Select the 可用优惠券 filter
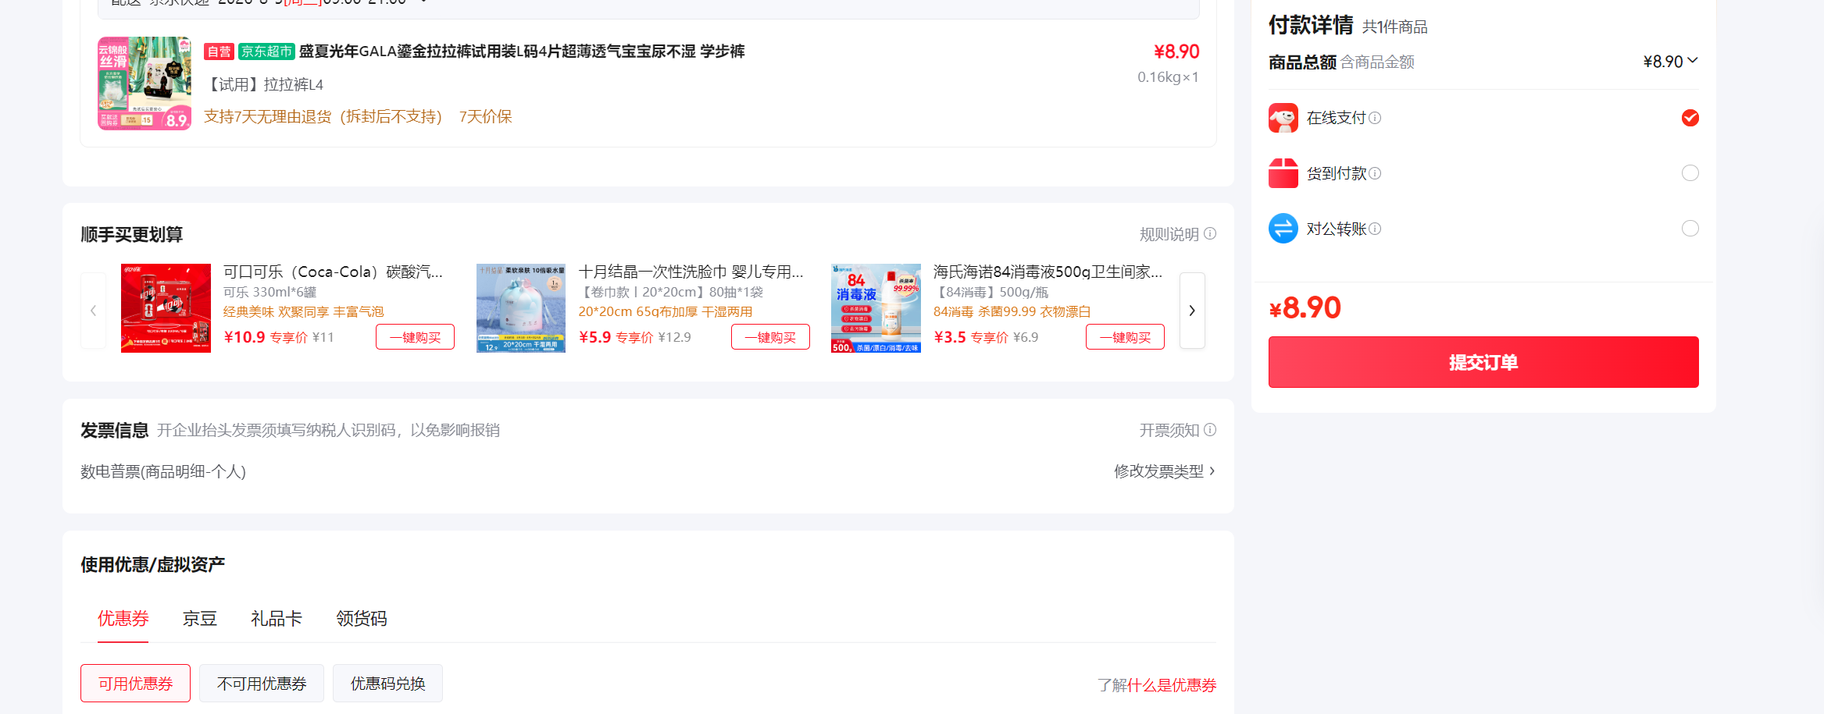This screenshot has height=714, width=1824. [135, 684]
